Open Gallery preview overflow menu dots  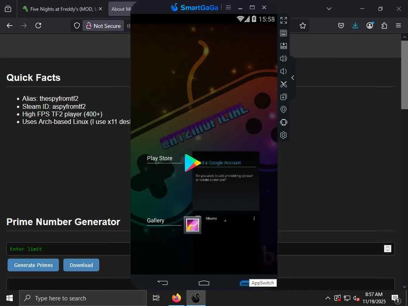point(254,218)
